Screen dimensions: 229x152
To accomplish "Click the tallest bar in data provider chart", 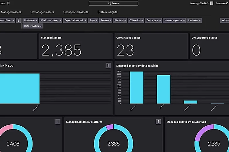I will [137, 87].
